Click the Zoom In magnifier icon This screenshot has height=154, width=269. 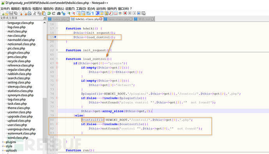point(69,13)
